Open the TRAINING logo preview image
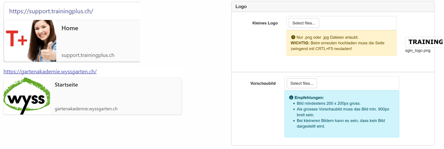The height and width of the screenshot is (149, 444). [425, 42]
